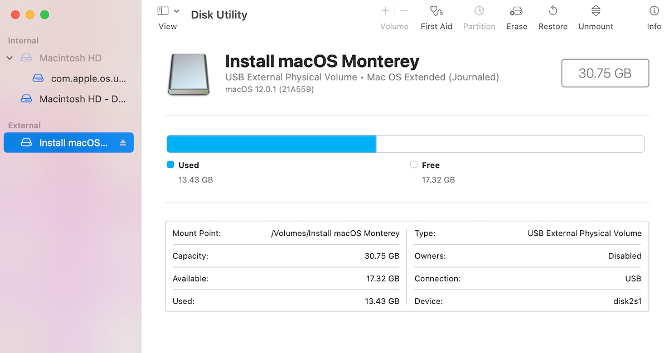The image size is (669, 353).
Task: Click the com.apple.os.u... snapshot disk icon
Action: (x=38, y=78)
